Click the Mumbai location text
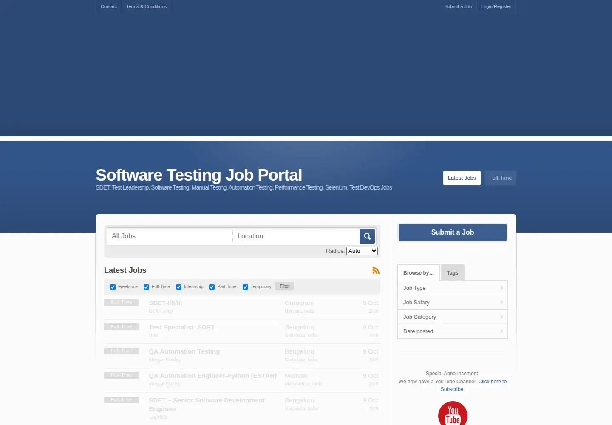Image resolution: width=612 pixels, height=425 pixels. point(296,376)
